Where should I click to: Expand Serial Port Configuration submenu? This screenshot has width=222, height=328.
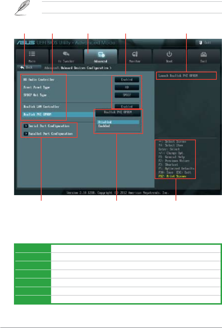pos(46,126)
